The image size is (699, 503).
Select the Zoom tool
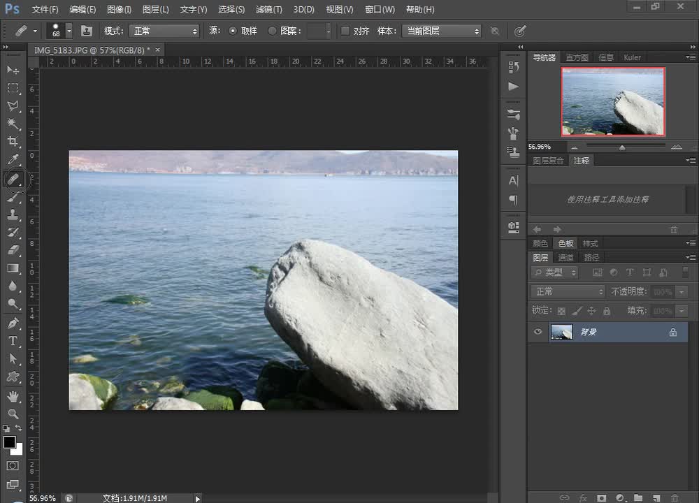click(13, 414)
